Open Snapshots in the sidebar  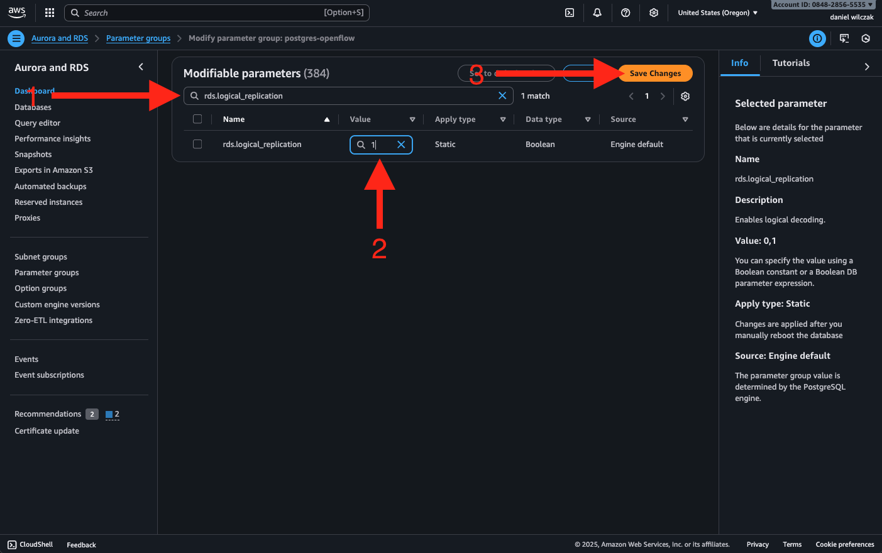point(33,155)
